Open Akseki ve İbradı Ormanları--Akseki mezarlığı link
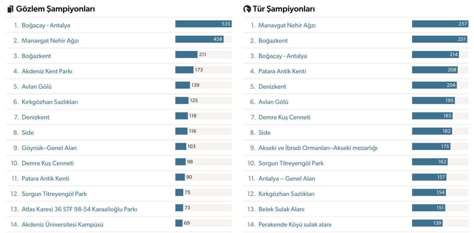This screenshot has height=233, width=474. [x=318, y=148]
